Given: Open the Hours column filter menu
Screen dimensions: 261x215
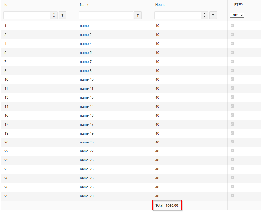Looking at the screenshot, I should coord(213,15).
